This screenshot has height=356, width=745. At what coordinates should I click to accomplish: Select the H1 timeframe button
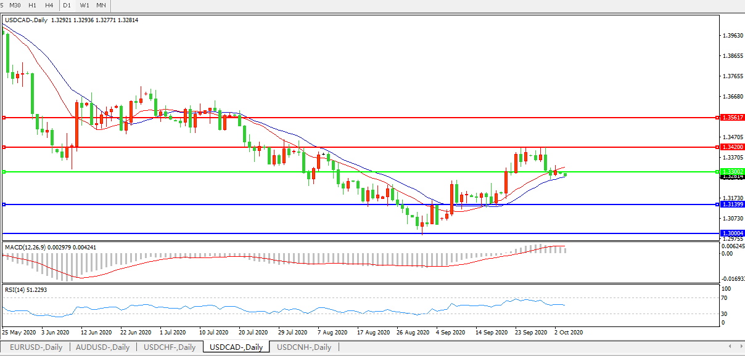[33, 5]
